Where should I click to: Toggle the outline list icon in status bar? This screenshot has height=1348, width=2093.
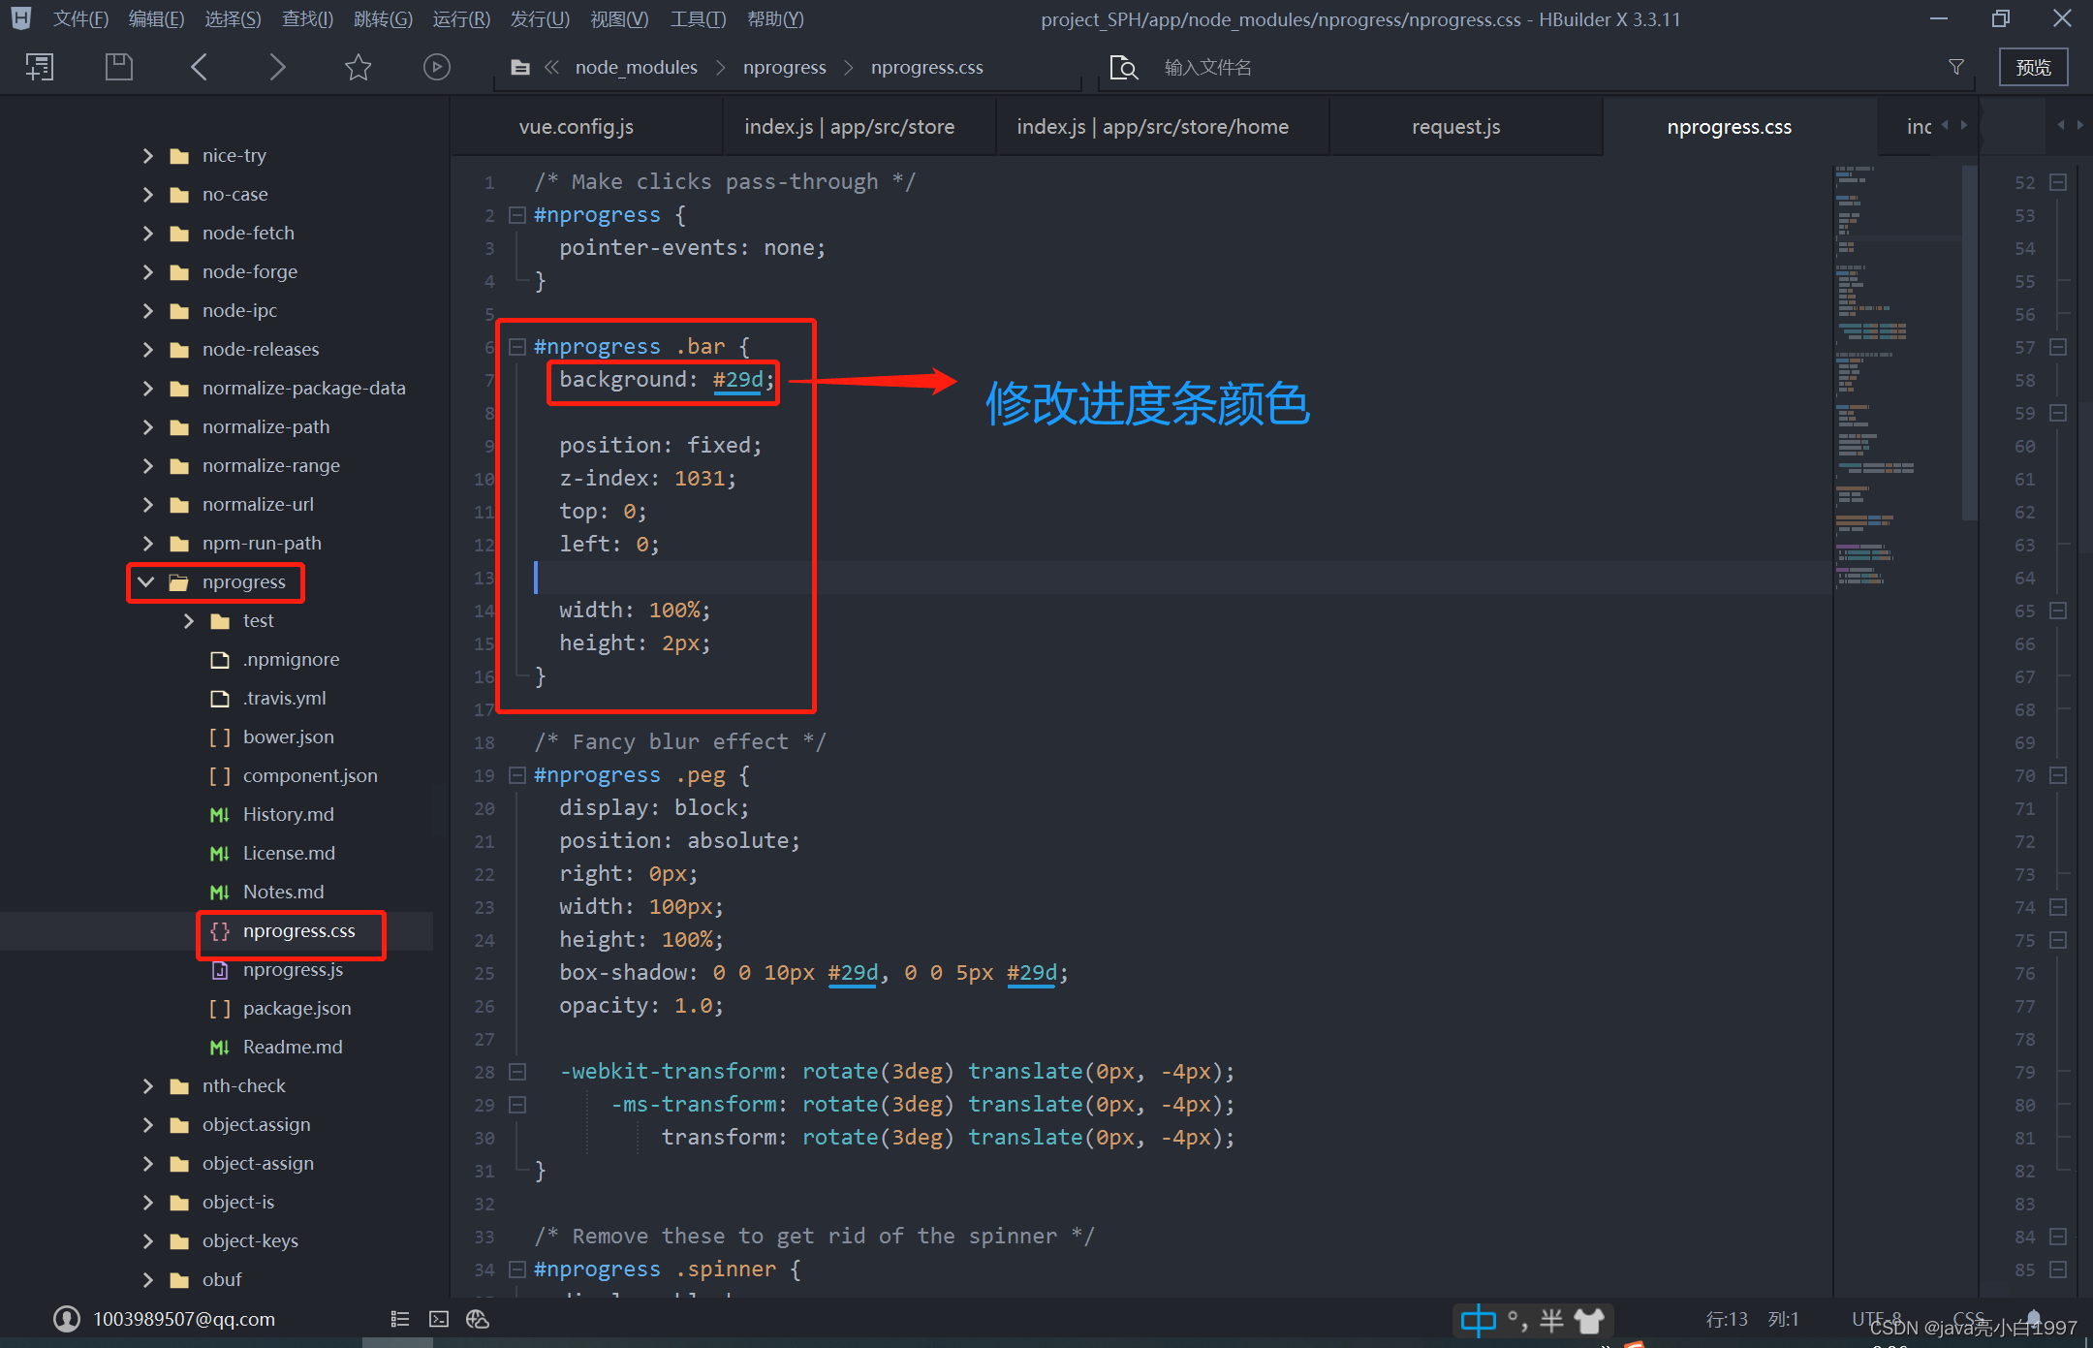(400, 1319)
